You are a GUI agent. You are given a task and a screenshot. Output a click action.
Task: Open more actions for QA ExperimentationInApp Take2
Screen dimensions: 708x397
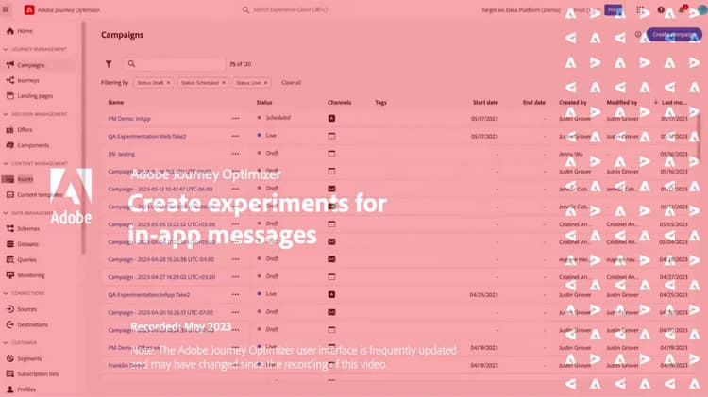(x=235, y=294)
